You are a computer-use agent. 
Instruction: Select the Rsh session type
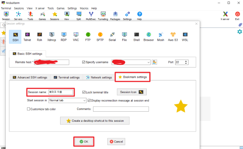pos(39,37)
